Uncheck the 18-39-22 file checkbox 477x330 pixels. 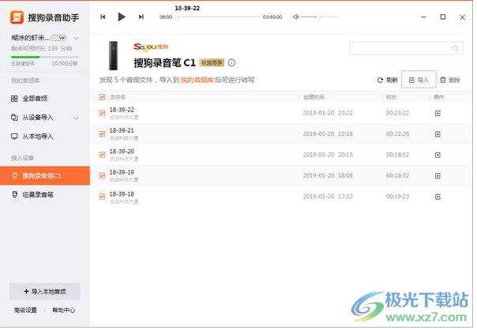tap(102, 113)
